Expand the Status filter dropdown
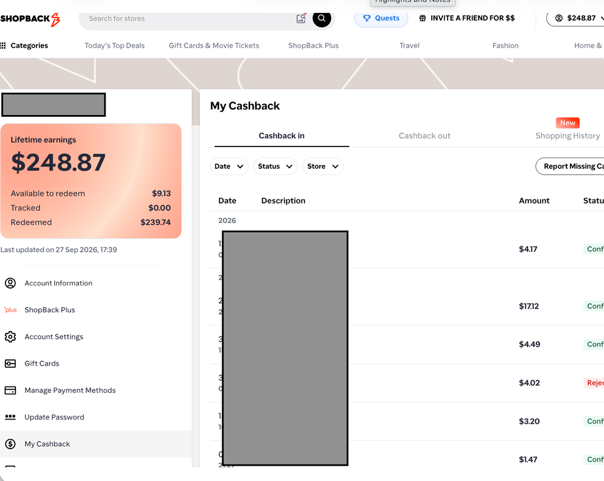The height and width of the screenshot is (481, 604). tap(275, 166)
